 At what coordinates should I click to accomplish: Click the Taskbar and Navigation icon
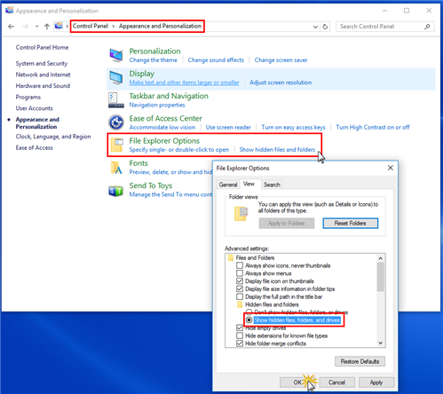[116, 100]
